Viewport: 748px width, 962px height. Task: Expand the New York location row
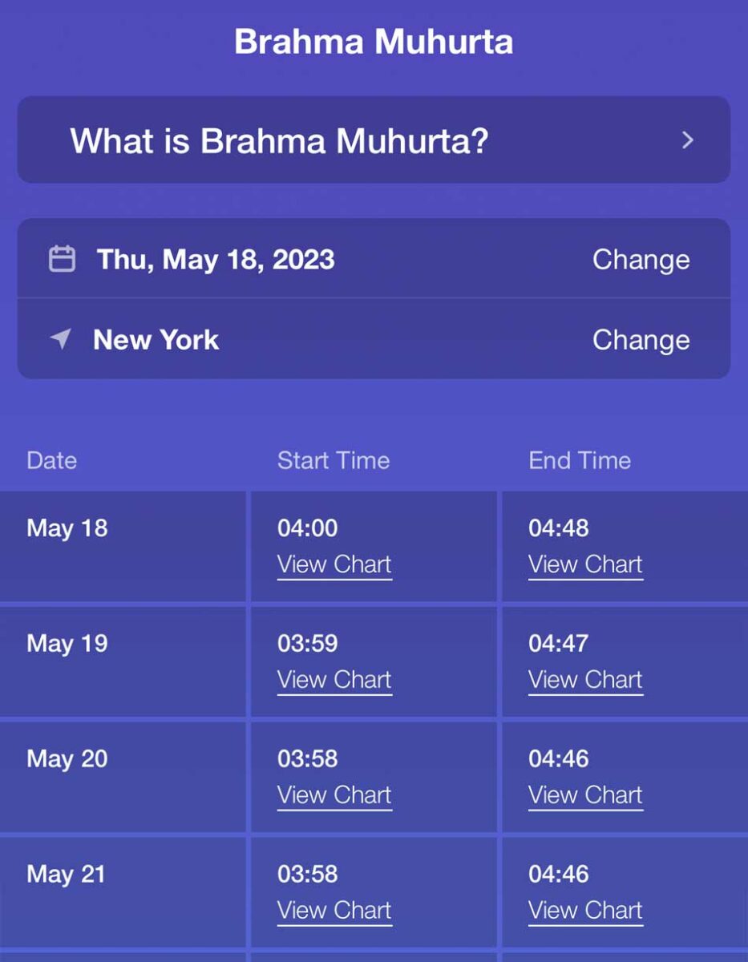[x=156, y=339]
